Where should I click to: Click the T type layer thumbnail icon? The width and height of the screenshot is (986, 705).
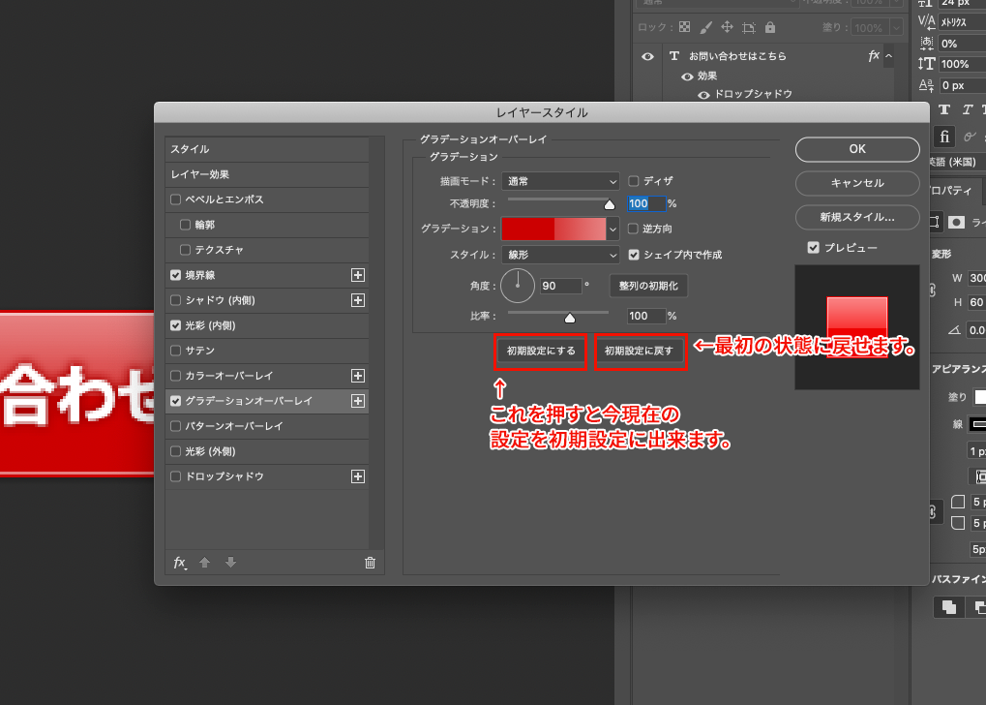coord(674,56)
